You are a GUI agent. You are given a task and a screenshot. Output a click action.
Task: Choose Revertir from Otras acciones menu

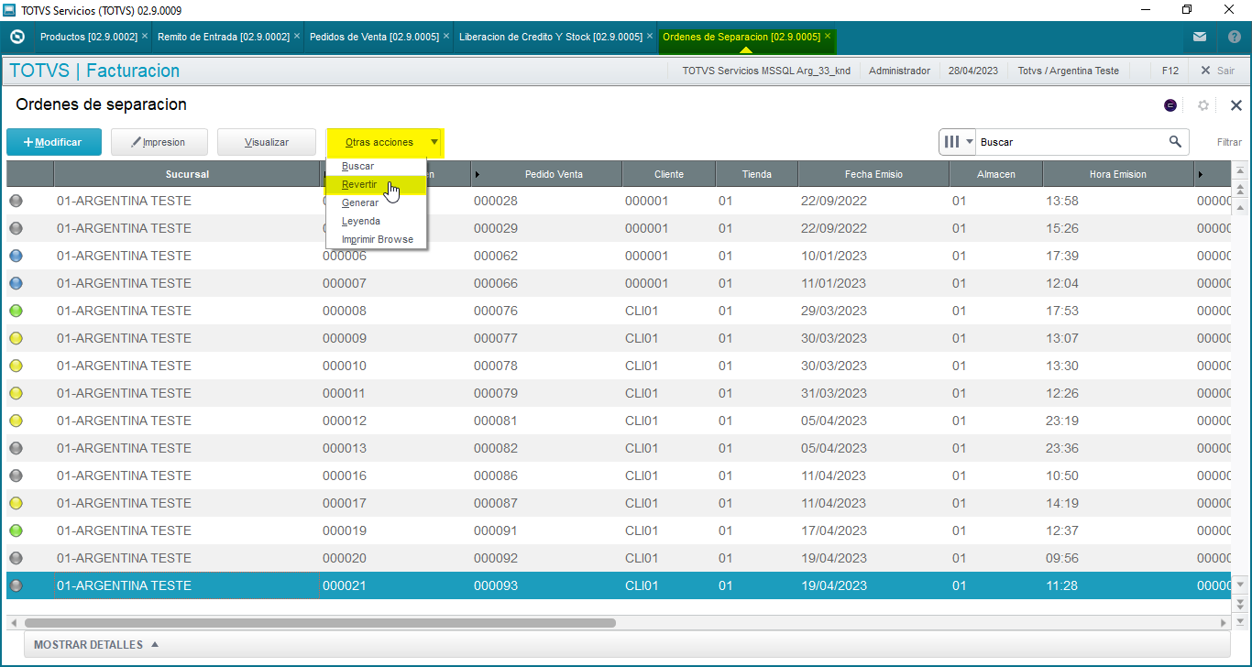pyautogui.click(x=376, y=184)
